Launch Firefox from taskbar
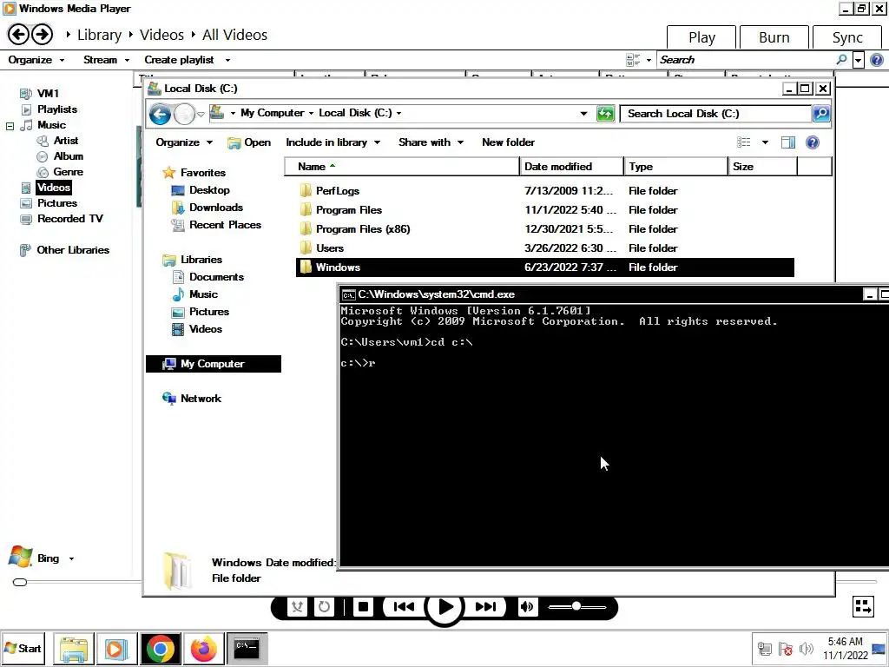 click(x=203, y=648)
